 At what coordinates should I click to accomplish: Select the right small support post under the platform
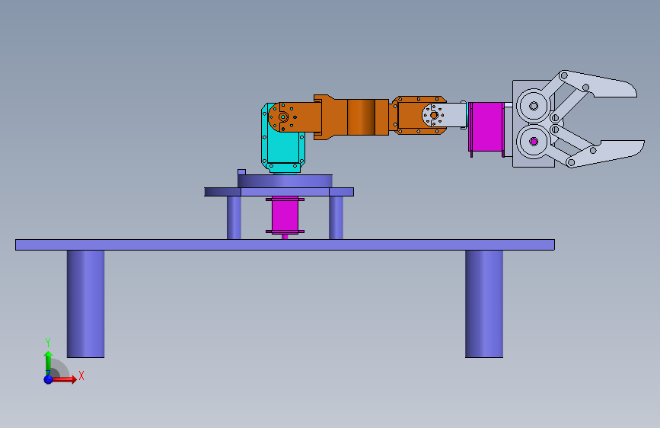[x=336, y=218]
